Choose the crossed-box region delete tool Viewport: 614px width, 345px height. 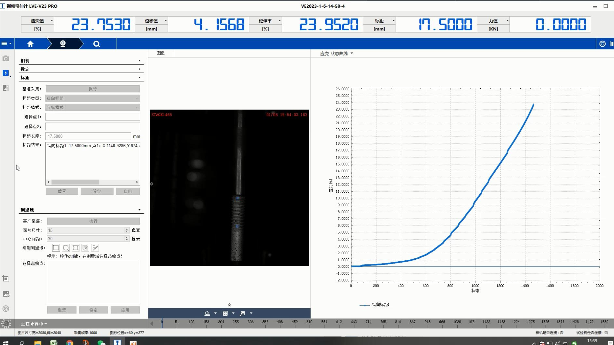pyautogui.click(x=85, y=248)
